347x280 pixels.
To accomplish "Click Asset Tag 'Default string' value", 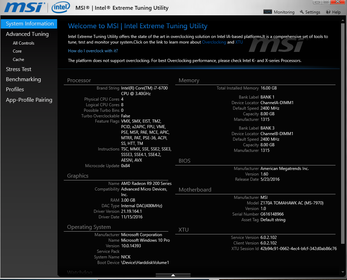I will tap(273, 220).
